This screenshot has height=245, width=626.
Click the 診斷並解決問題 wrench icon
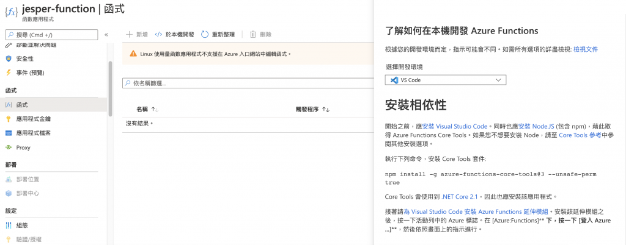click(x=9, y=45)
